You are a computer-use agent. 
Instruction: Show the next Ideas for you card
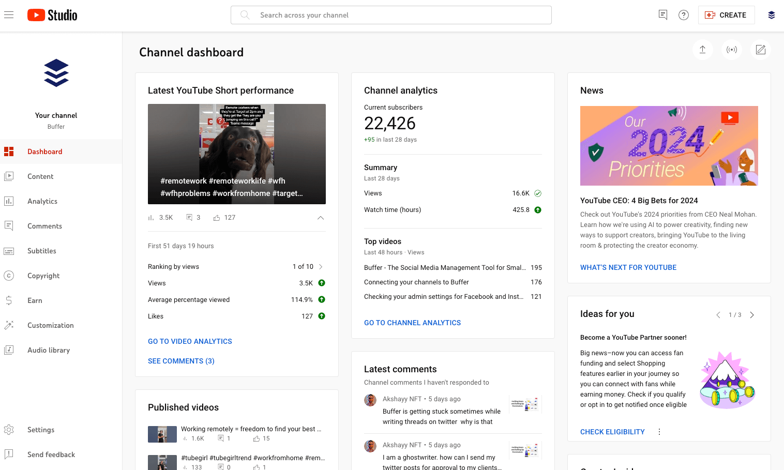click(752, 314)
